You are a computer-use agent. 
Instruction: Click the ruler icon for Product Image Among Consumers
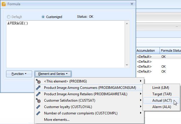39,87
